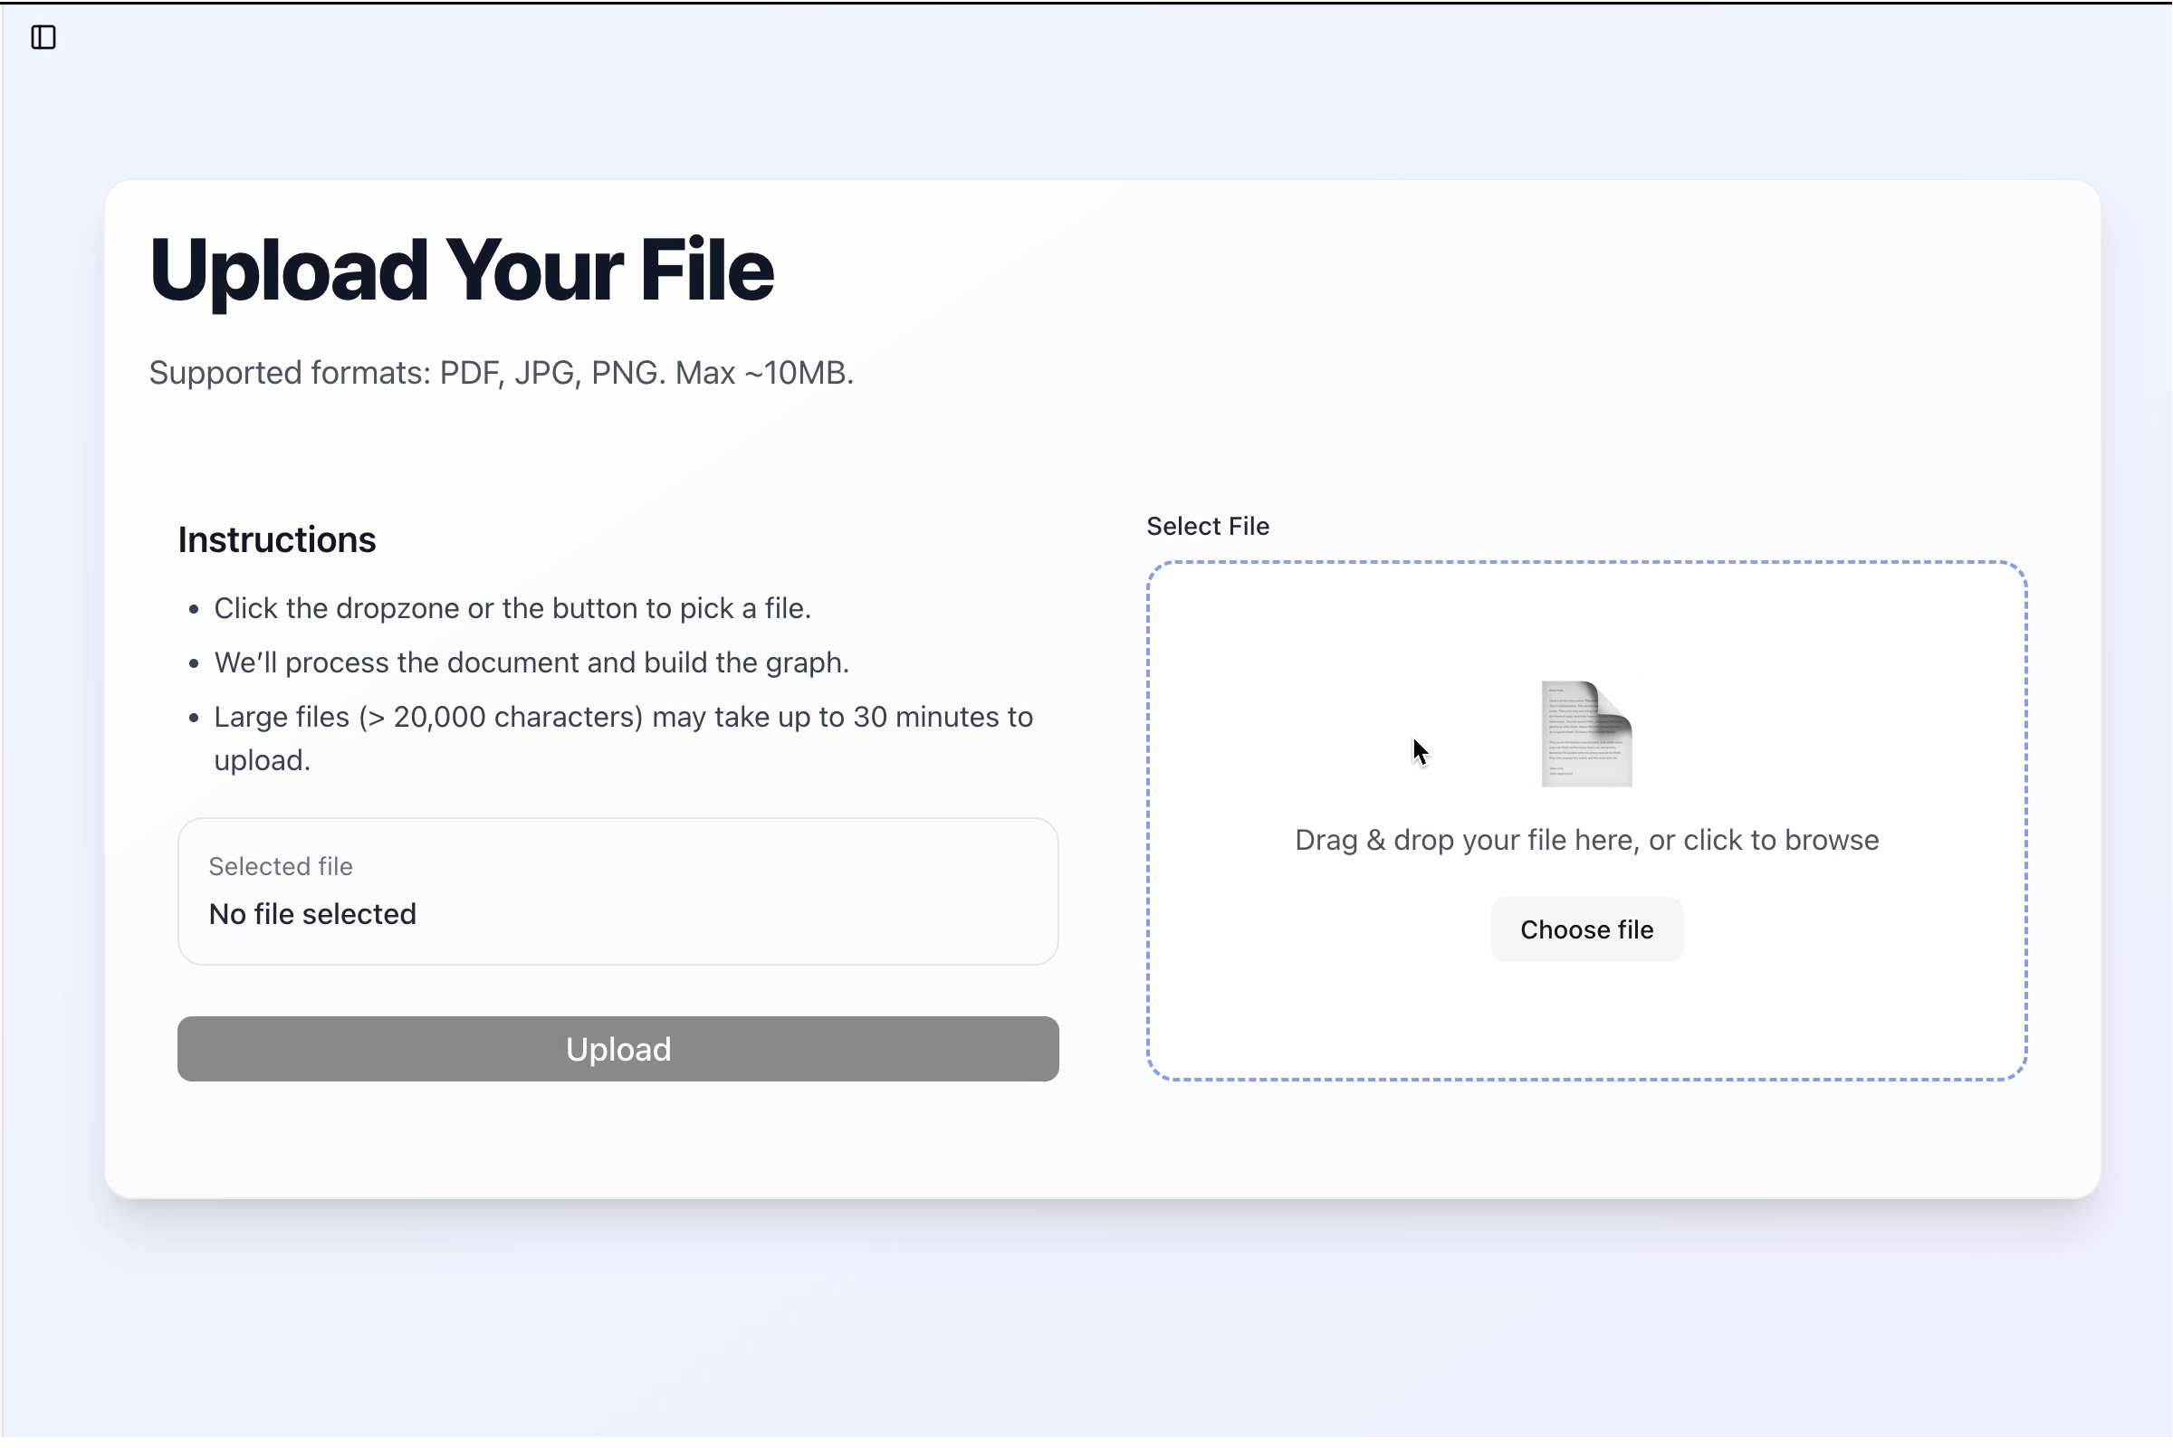Click 'build the graph' in the instructions
The height and width of the screenshot is (1448, 2173).
(744, 663)
